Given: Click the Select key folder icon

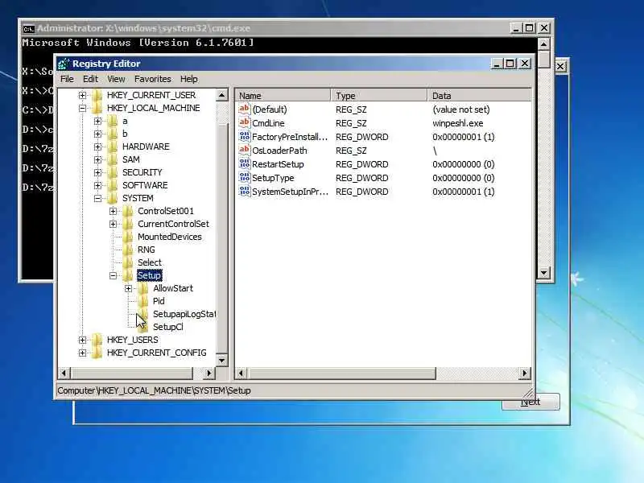Looking at the screenshot, I should [128, 262].
